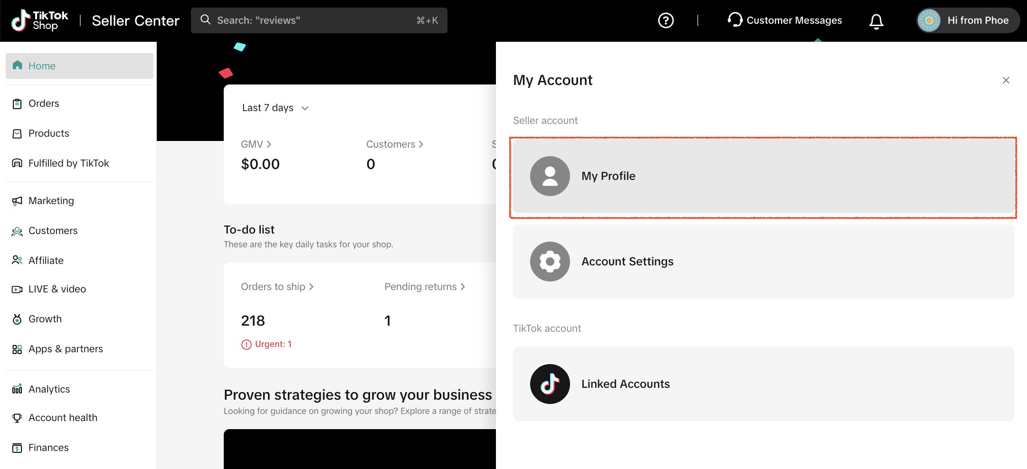The height and width of the screenshot is (469, 1027).
Task: Open Customer Messages headset button
Action: pos(785,20)
